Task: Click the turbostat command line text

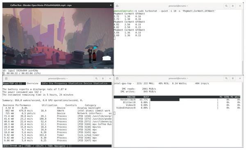Action: coord(177,11)
